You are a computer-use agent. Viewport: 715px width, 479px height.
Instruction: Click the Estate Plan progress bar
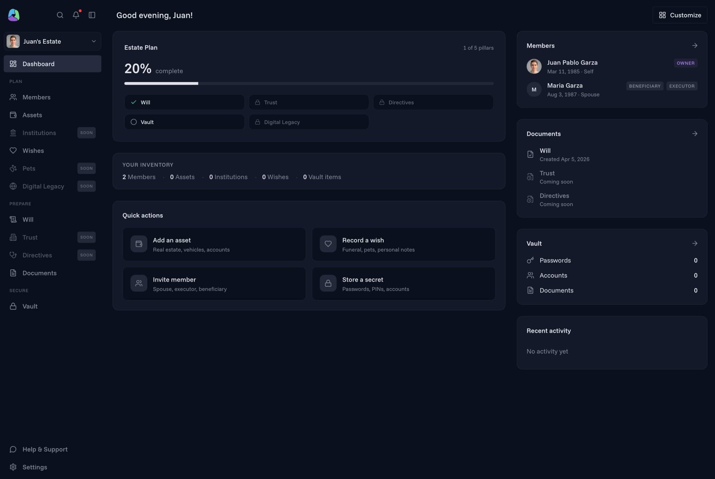[x=309, y=83]
